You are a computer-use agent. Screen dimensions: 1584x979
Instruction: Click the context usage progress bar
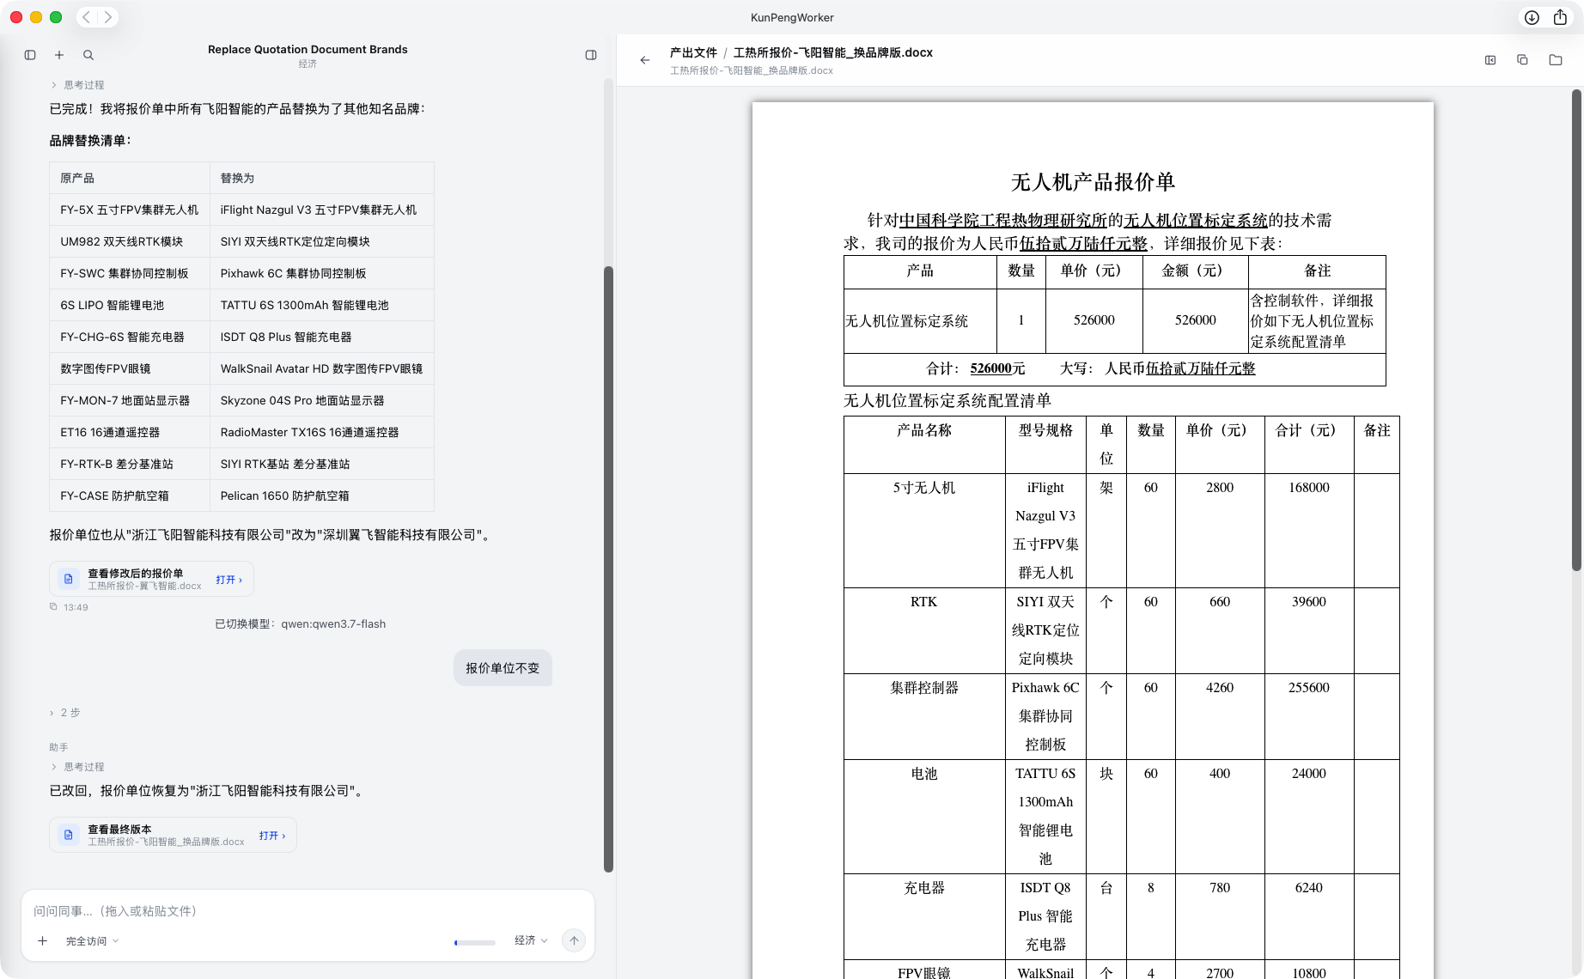click(475, 943)
